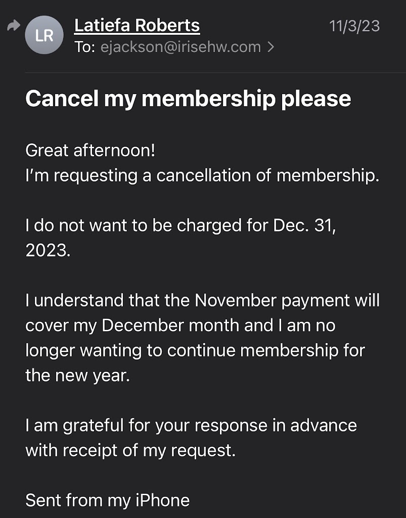406x518 pixels.
Task: Open sender name Latiefa Roberts
Action: click(x=137, y=25)
